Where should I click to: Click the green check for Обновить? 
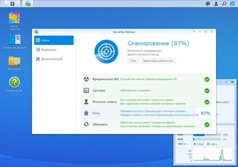(207, 125)
